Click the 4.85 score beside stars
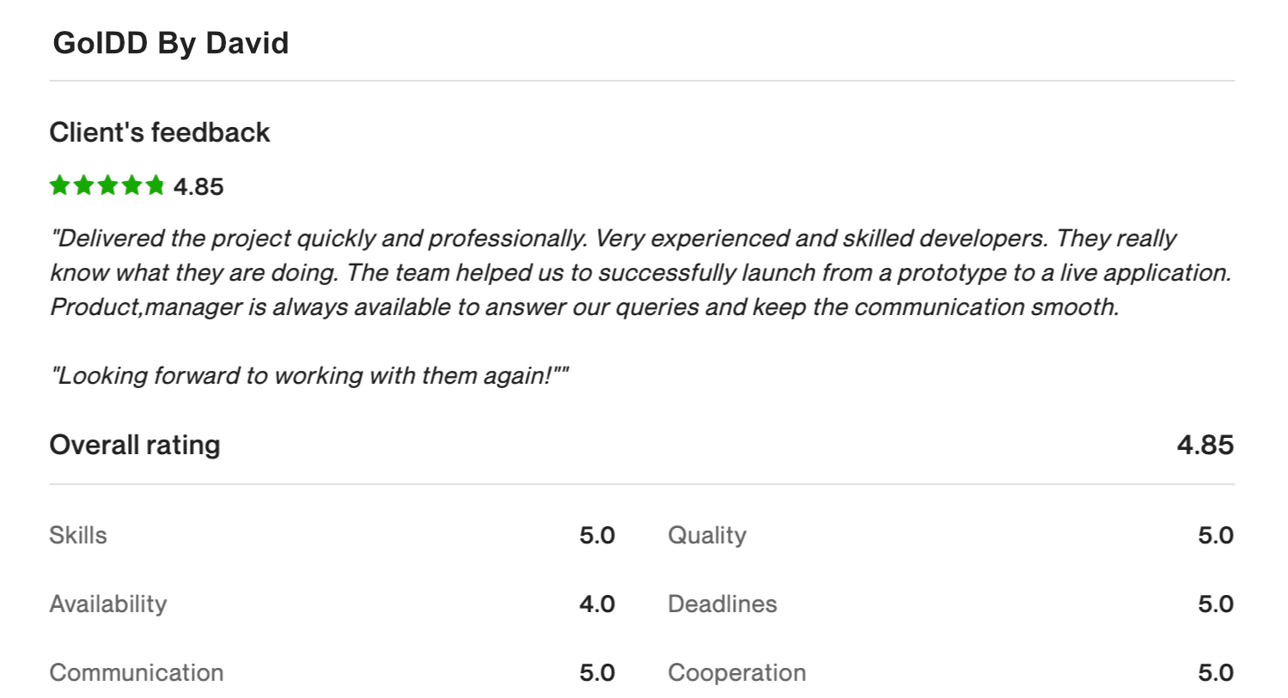This screenshot has width=1288, height=698. 198,186
